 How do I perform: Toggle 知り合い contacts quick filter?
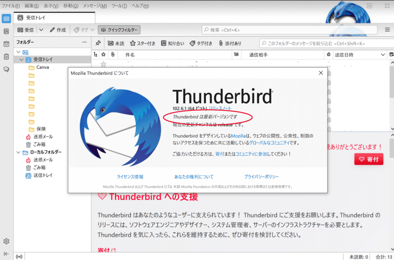[x=172, y=44]
